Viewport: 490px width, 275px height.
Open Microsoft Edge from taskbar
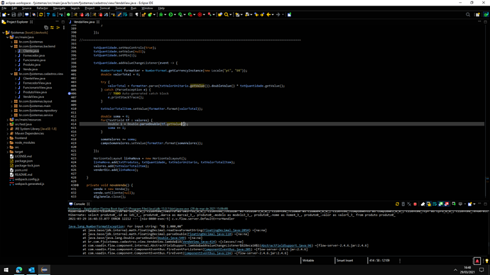click(x=19, y=270)
